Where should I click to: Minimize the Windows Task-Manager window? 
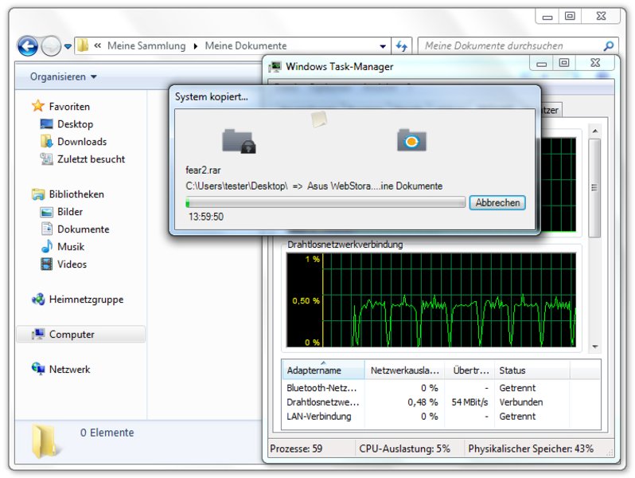(x=541, y=63)
